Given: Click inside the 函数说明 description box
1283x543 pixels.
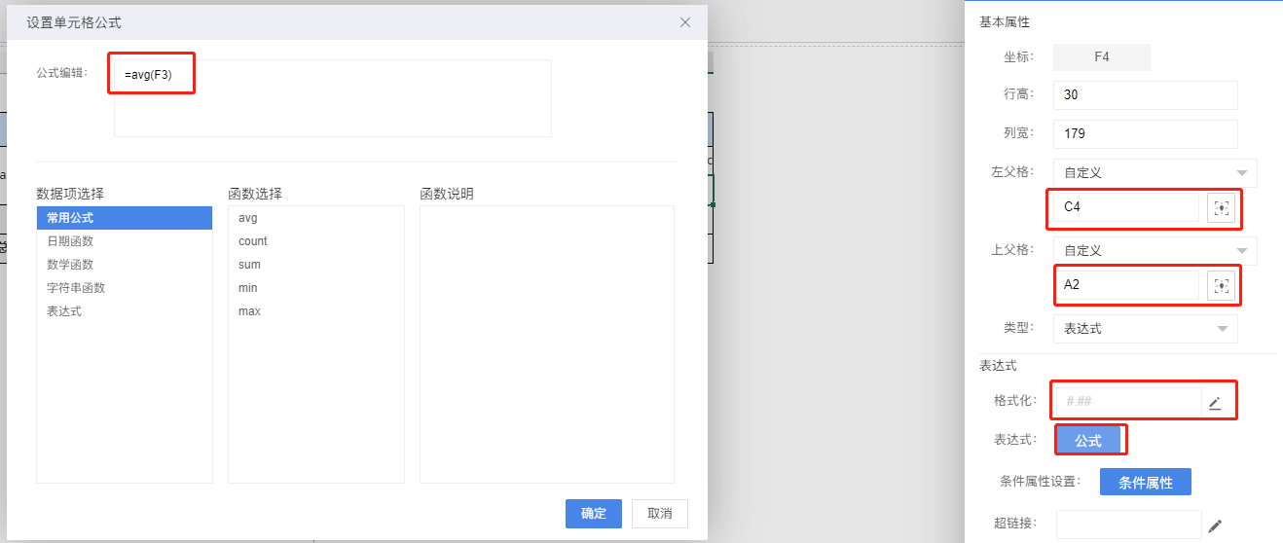Looking at the screenshot, I should click(547, 344).
